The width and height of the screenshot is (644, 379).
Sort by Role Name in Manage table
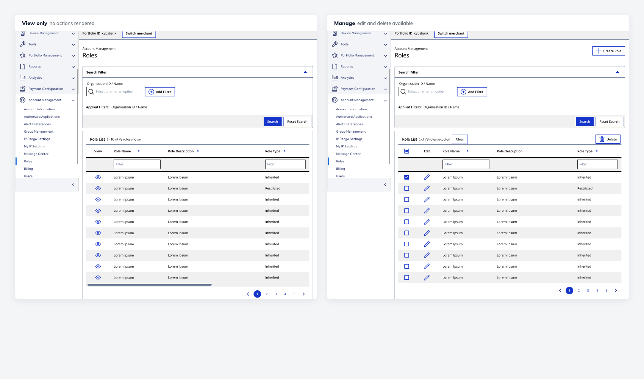point(467,151)
